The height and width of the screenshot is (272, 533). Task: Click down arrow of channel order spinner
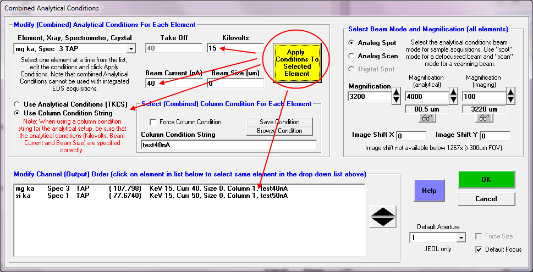tap(383, 221)
